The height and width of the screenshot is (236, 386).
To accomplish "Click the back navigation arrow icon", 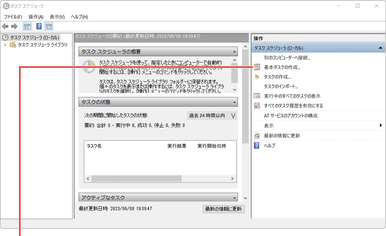I will [5, 26].
